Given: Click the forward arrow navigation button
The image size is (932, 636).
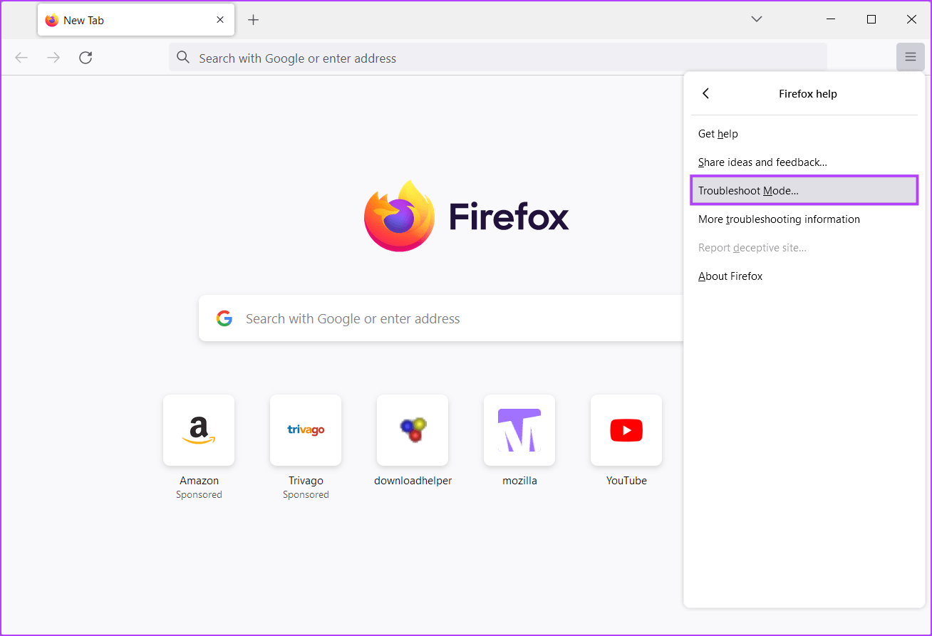Looking at the screenshot, I should coord(53,58).
